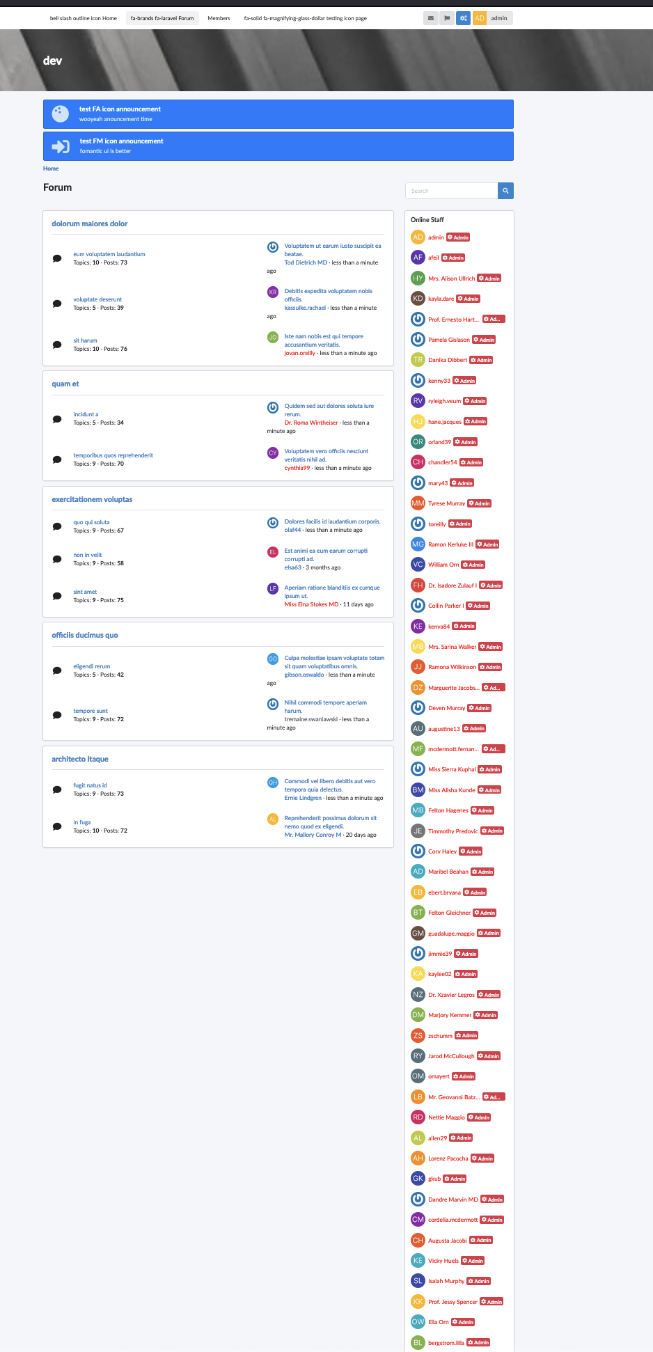
Task: Click the magnifying glass search button
Action: [505, 190]
